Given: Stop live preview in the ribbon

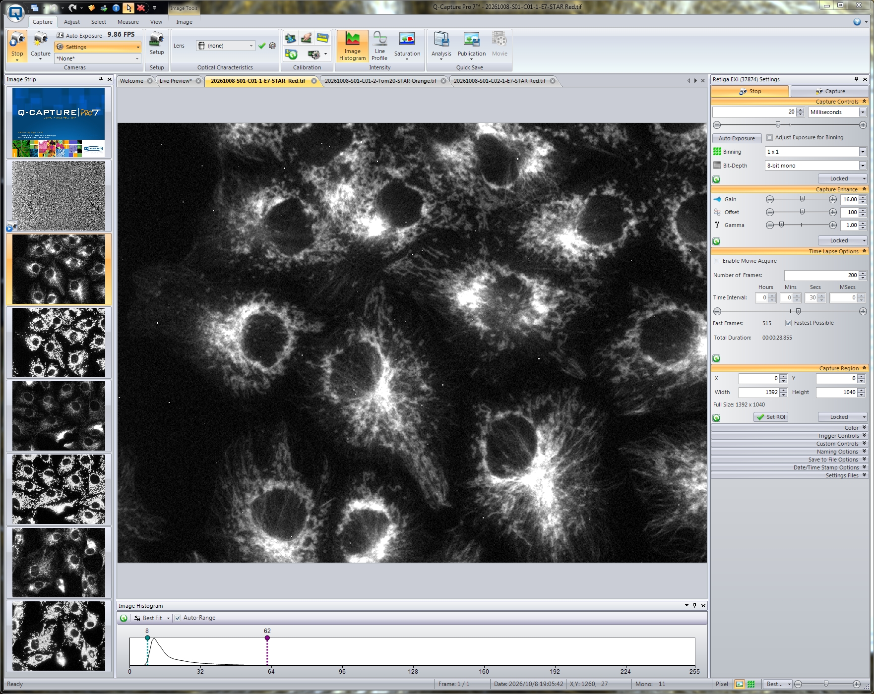Looking at the screenshot, I should [17, 46].
